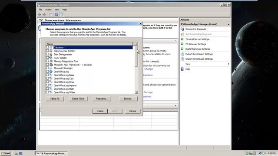Click the .NET Framework 1.1 Wizards icon
The height and width of the screenshot is (156, 278).
click(51, 65)
